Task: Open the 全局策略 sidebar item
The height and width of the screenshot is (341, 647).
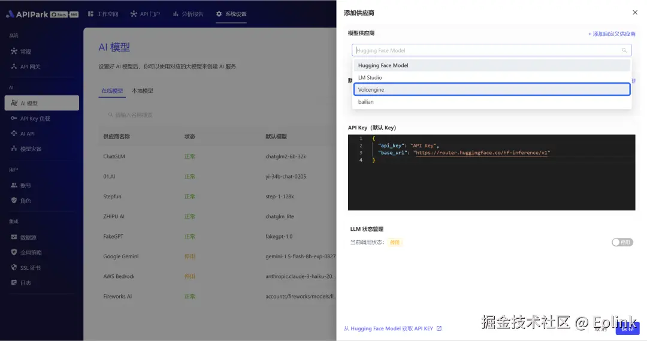Action: [x=42, y=252]
